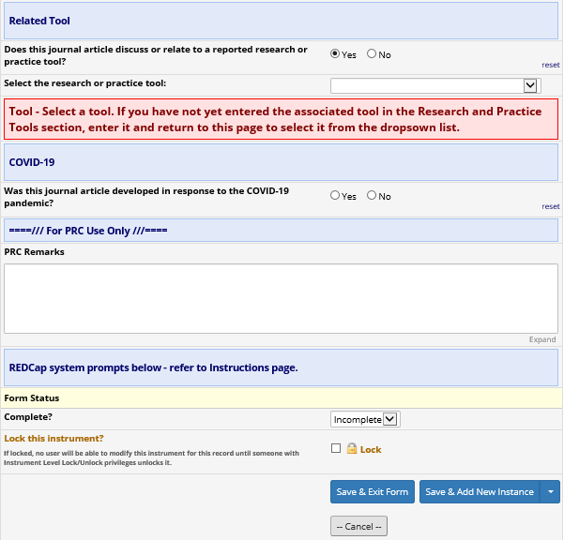564x540 pixels.
Task: Open the Complete? status dropdown
Action: (365, 419)
